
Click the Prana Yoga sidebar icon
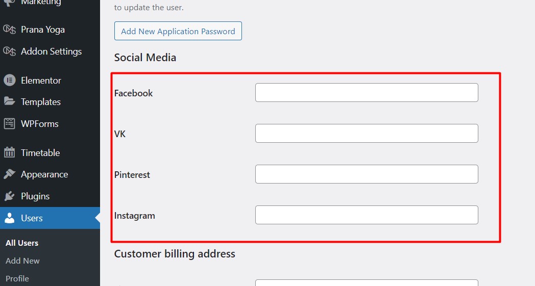coord(10,30)
